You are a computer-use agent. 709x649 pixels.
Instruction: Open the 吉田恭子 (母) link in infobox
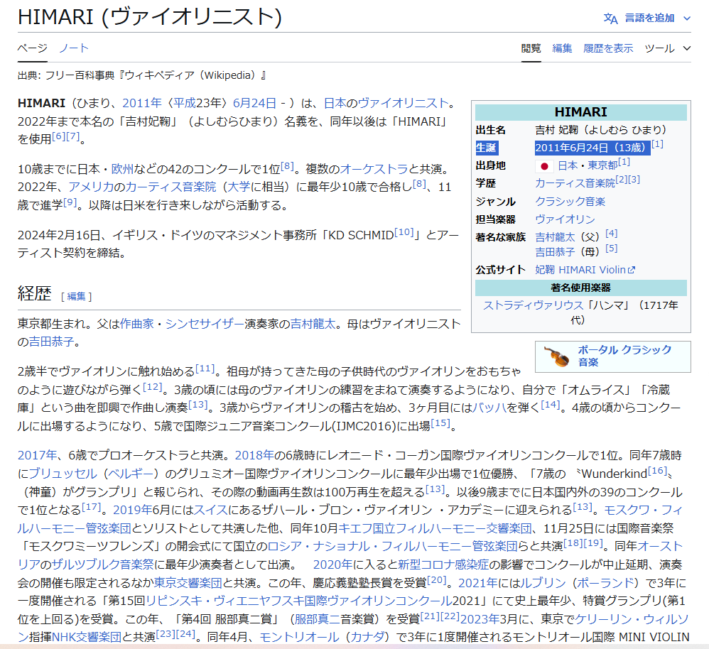[555, 252]
